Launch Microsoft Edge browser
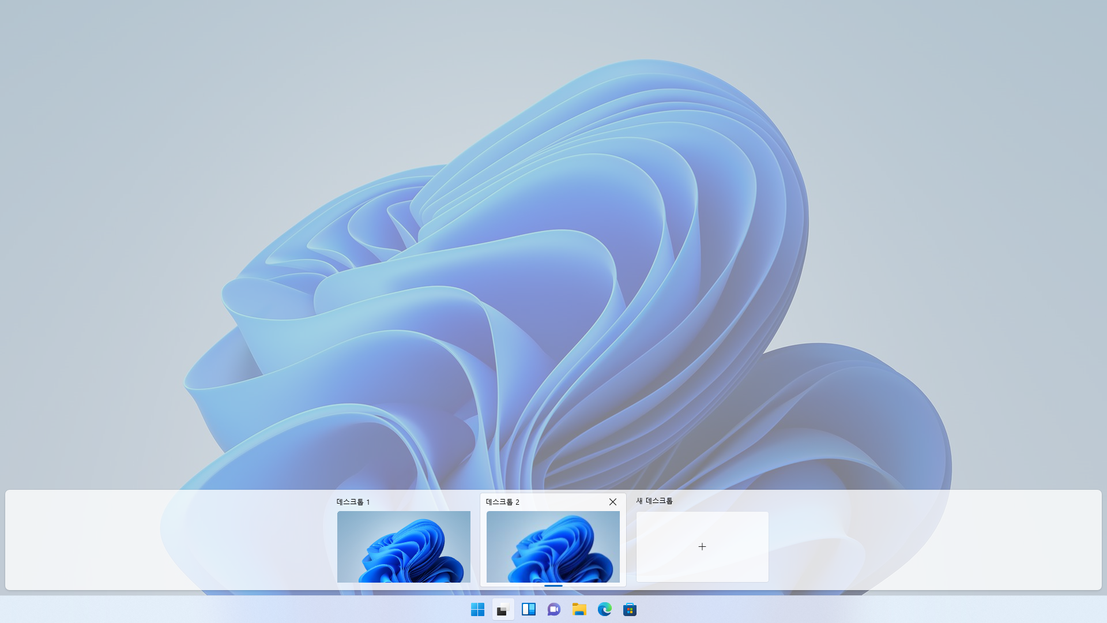Image resolution: width=1107 pixels, height=623 pixels. tap(604, 609)
